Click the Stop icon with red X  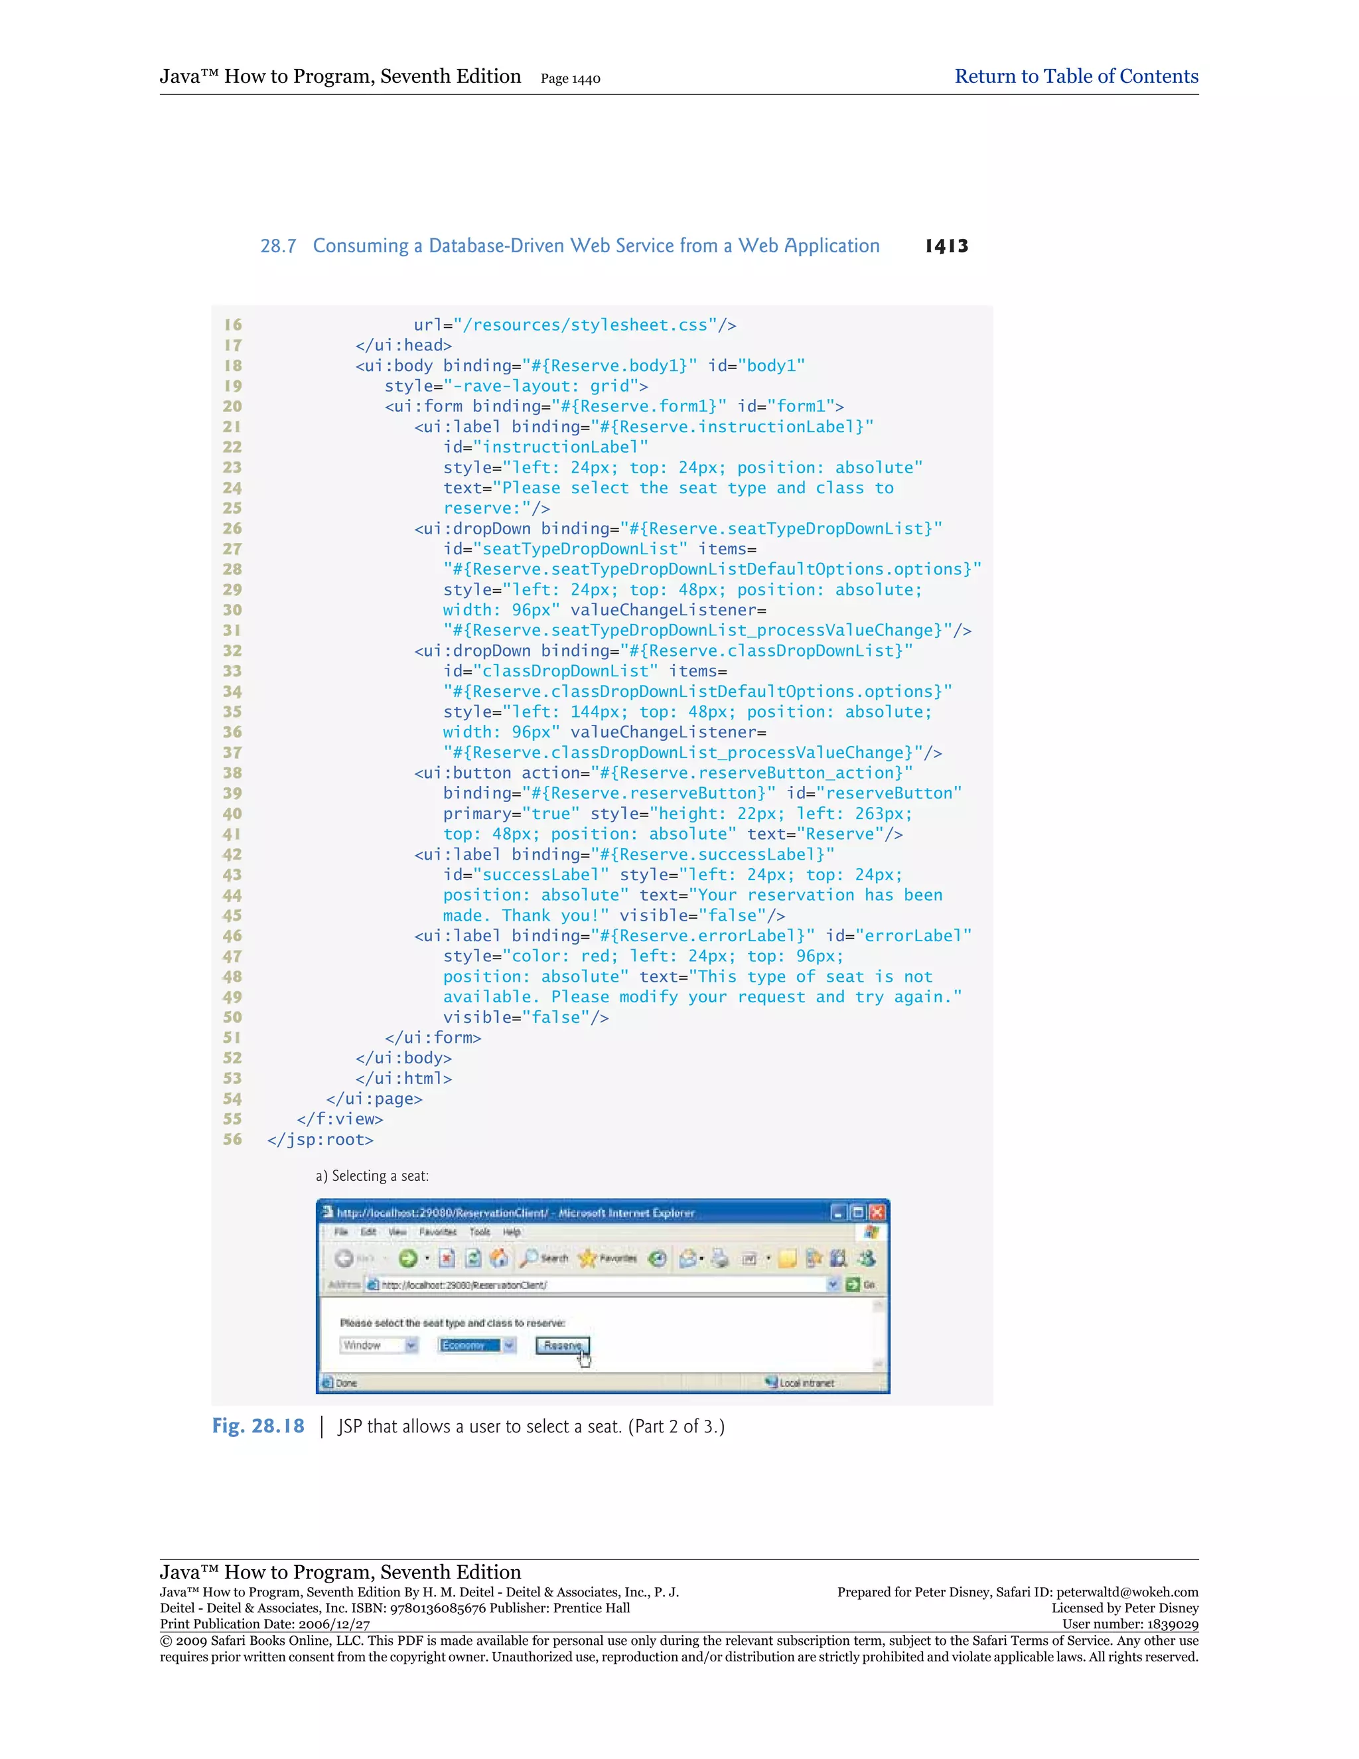(x=448, y=1258)
